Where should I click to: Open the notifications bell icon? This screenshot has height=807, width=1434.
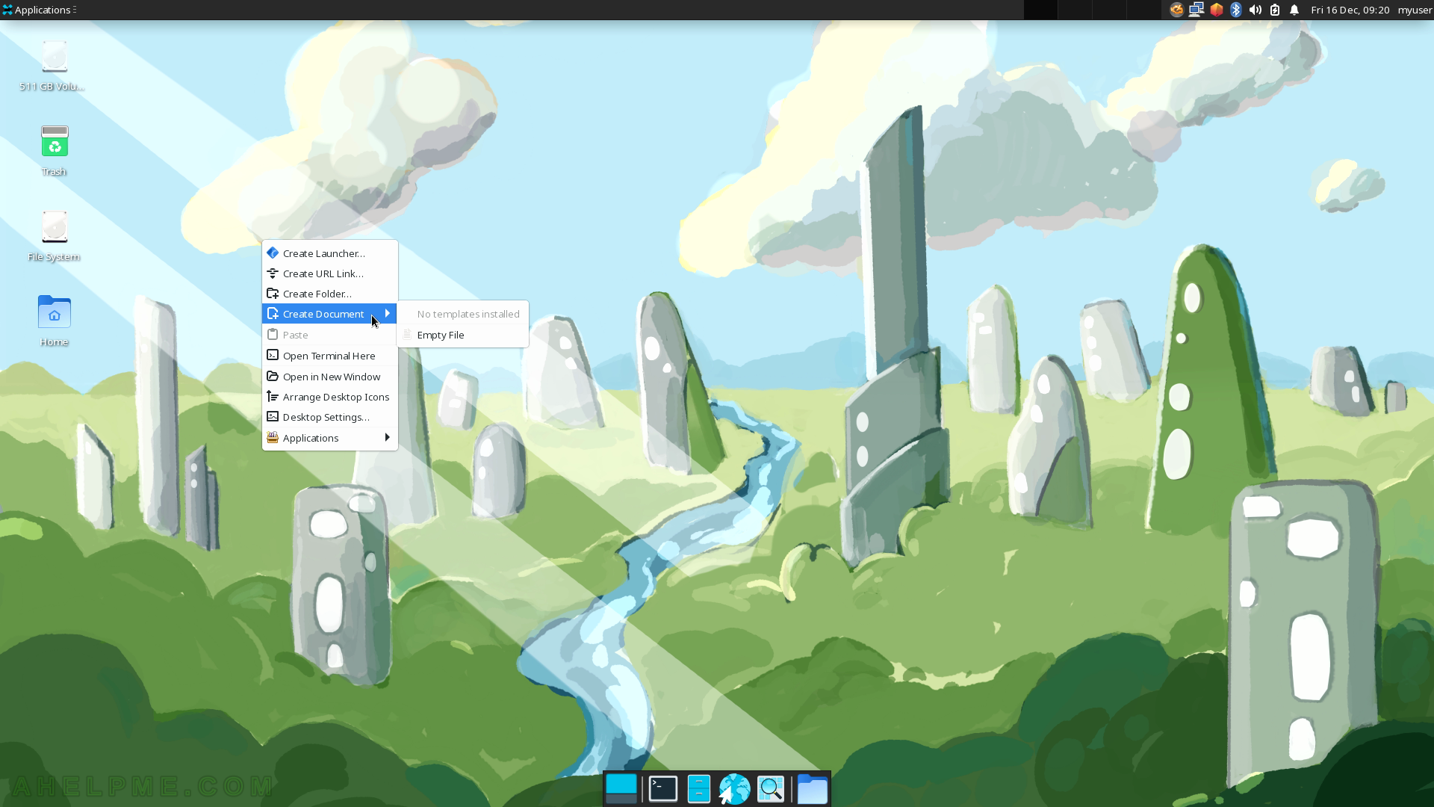pyautogui.click(x=1294, y=10)
